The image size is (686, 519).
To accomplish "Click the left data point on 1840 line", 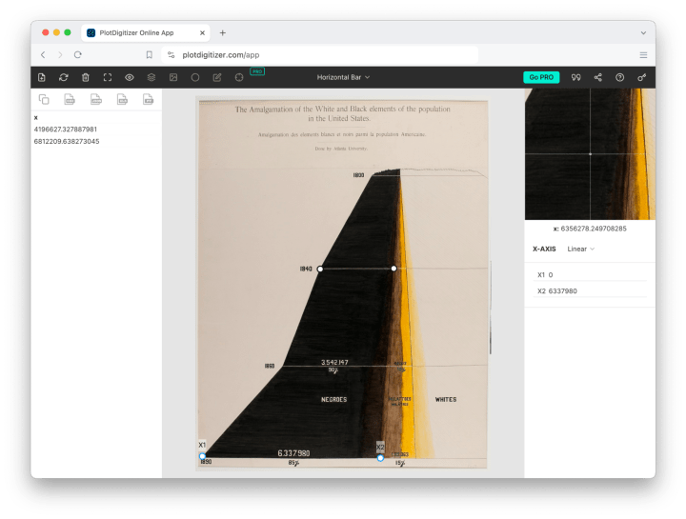I will 320,269.
